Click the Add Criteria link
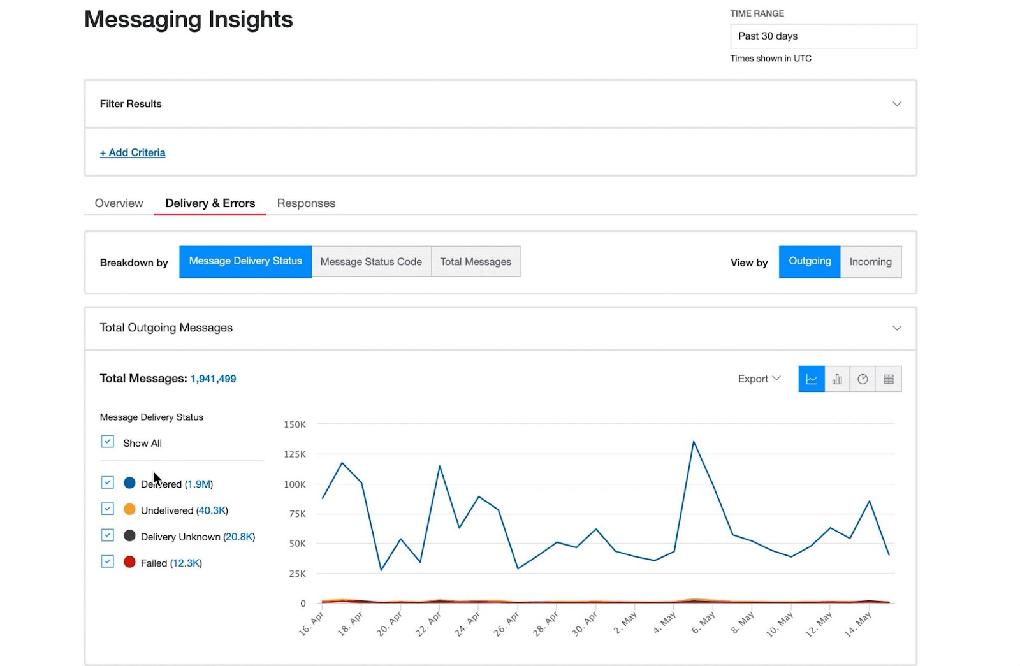The width and height of the screenshot is (1020, 666). pos(133,152)
